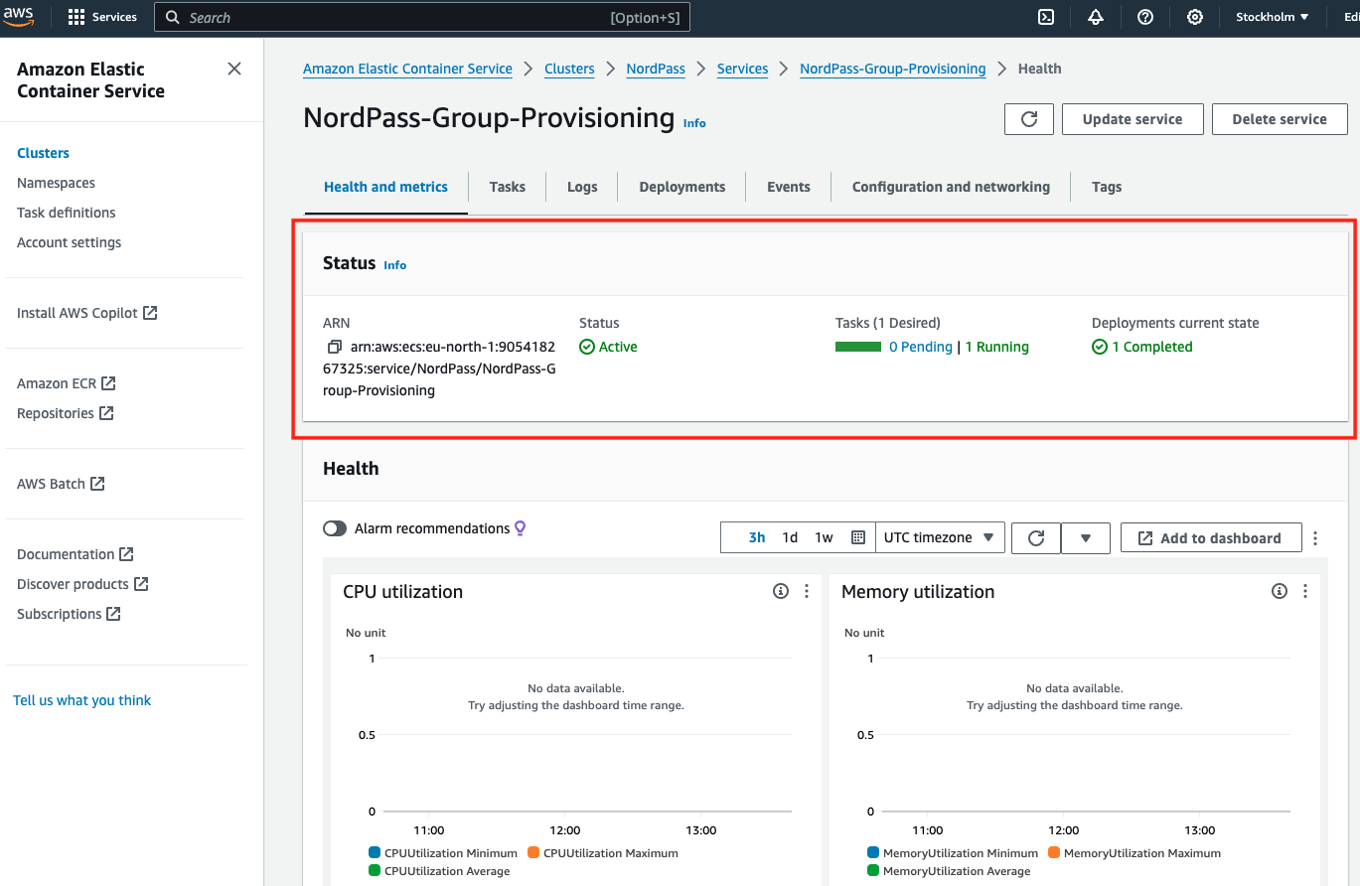1360x886 pixels.
Task: Open the Documentation external link
Action: 76,554
